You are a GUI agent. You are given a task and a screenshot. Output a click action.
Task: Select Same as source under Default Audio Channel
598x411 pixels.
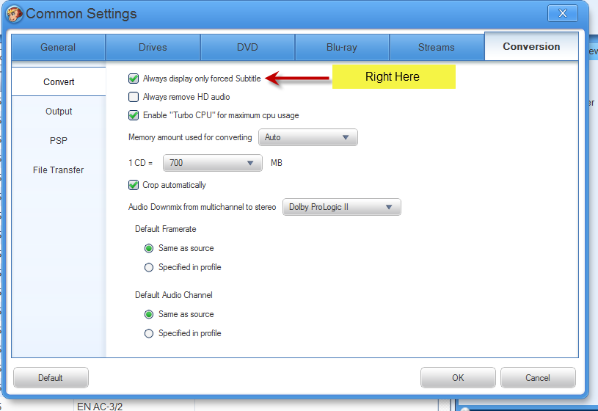[149, 314]
